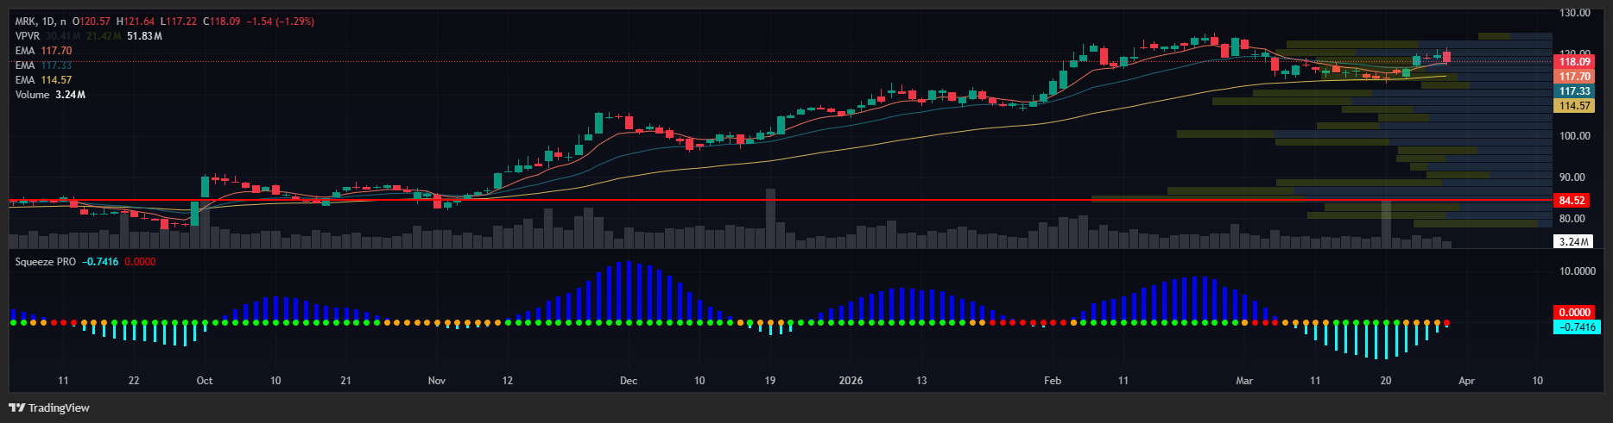1613x423 pixels.
Task: Click the red 118.09 price scale label
Action: tap(1574, 62)
